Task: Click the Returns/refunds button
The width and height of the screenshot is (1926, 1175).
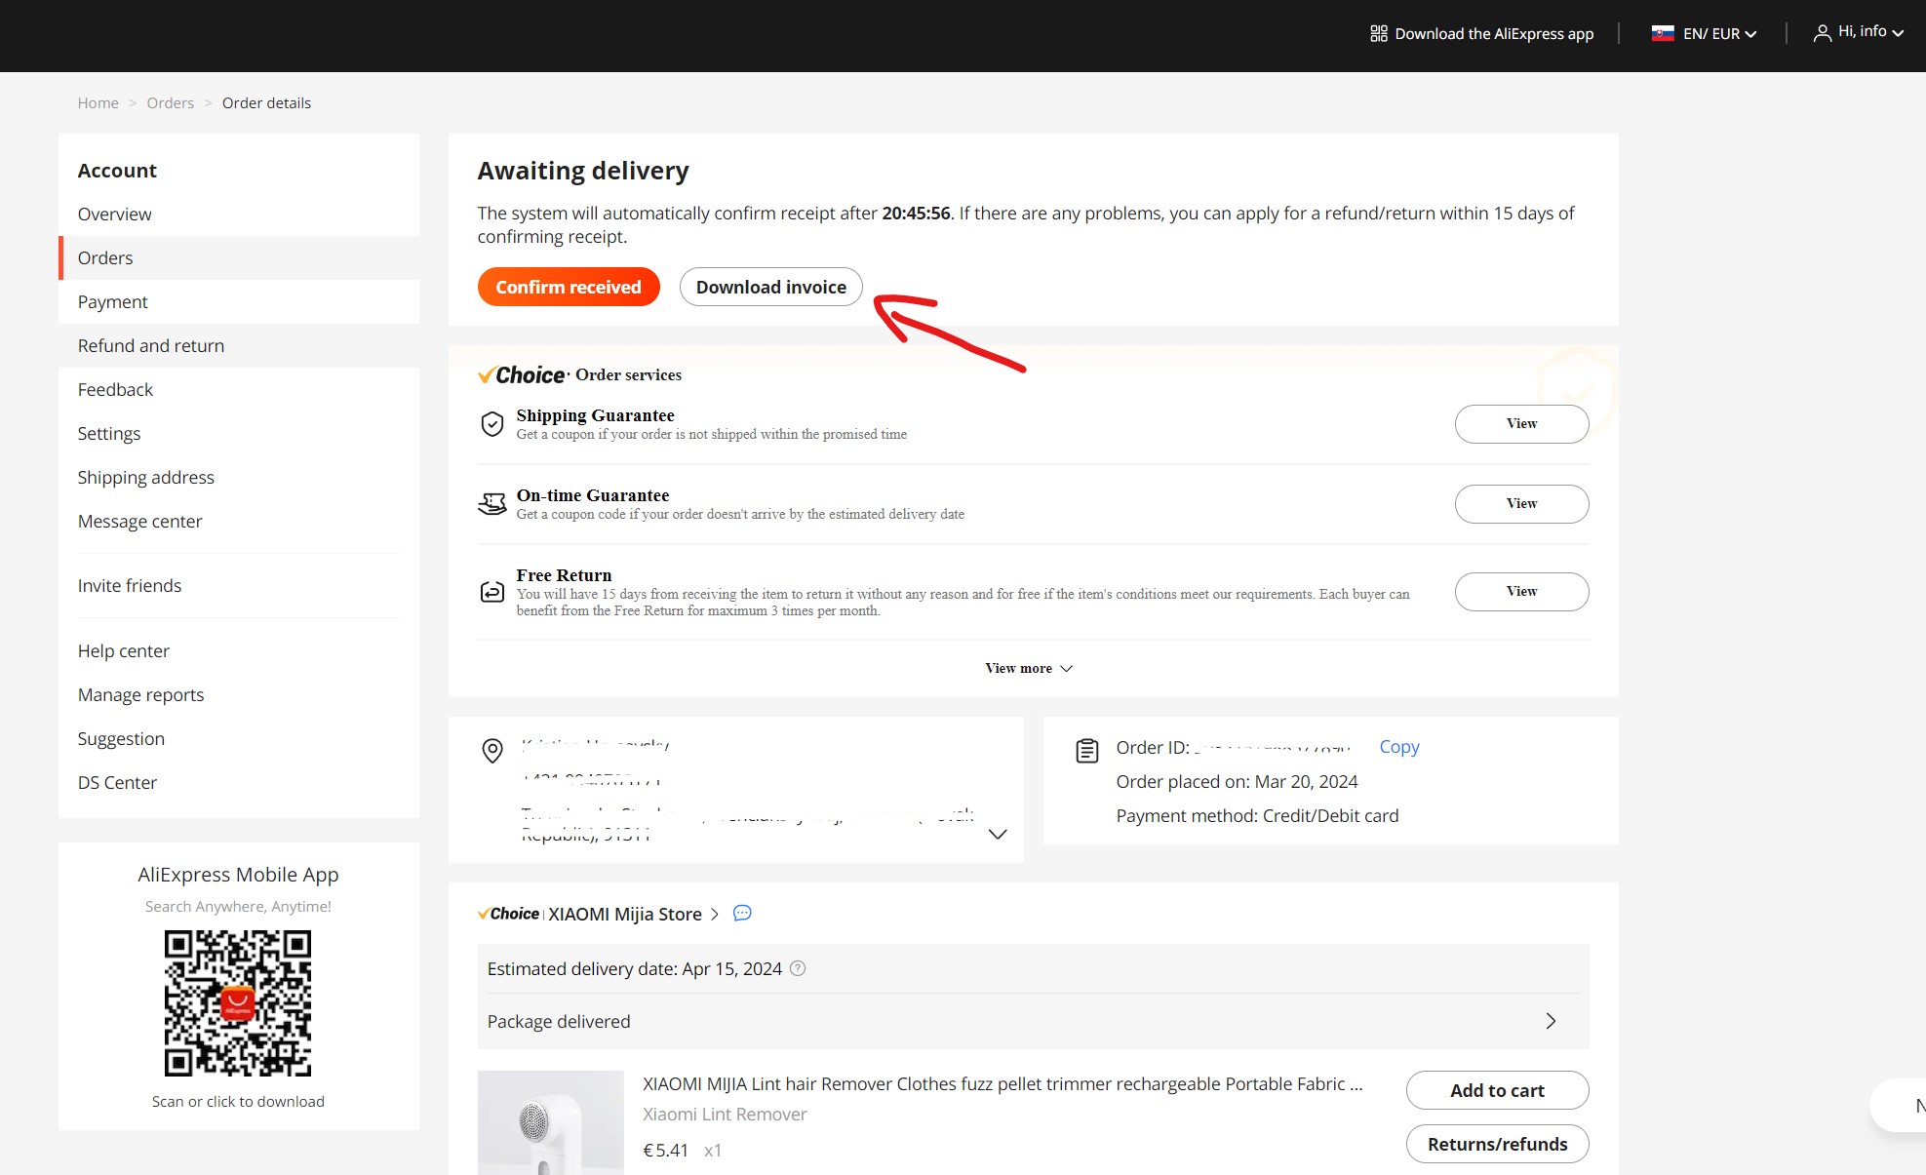Action: pyautogui.click(x=1497, y=1144)
